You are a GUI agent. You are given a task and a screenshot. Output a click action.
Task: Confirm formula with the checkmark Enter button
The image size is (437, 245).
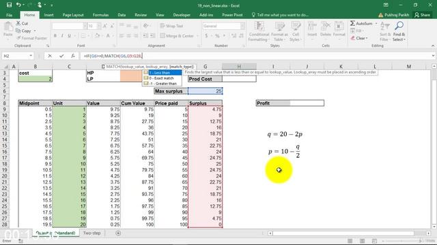tap(61, 56)
